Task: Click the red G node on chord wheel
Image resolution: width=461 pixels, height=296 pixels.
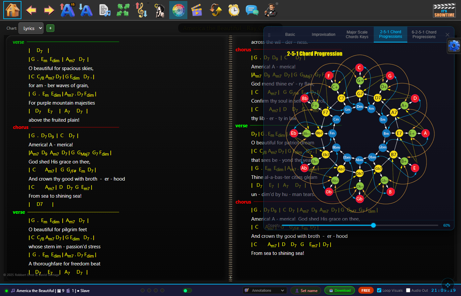Action: [390, 76]
